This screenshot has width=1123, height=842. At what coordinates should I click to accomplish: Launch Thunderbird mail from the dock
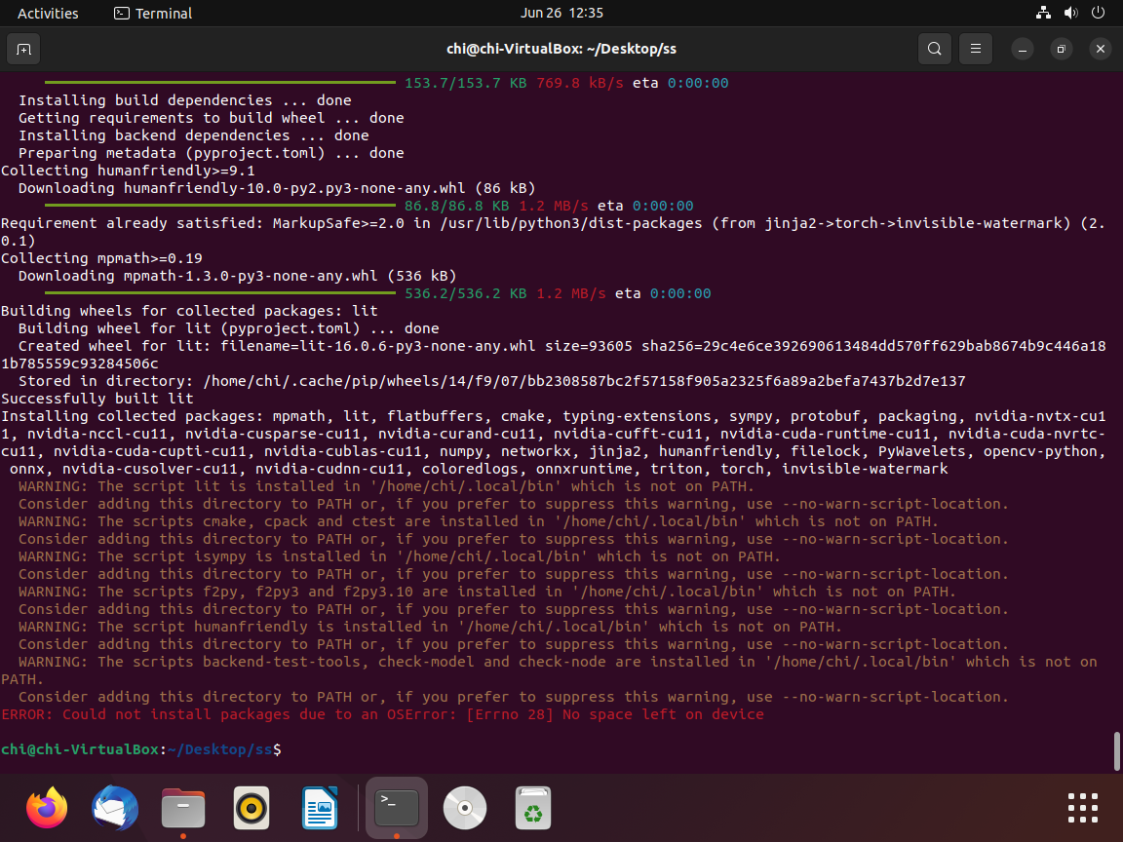(x=115, y=808)
